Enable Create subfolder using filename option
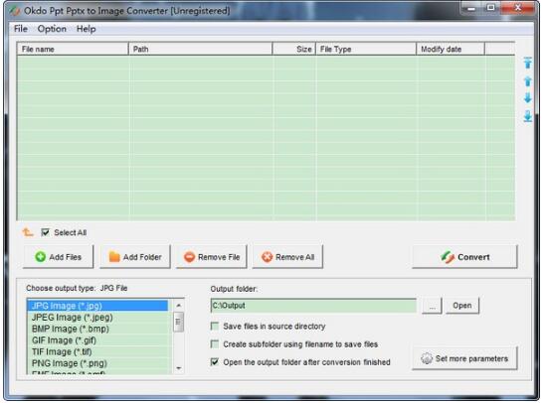545x403 pixels. (x=215, y=344)
